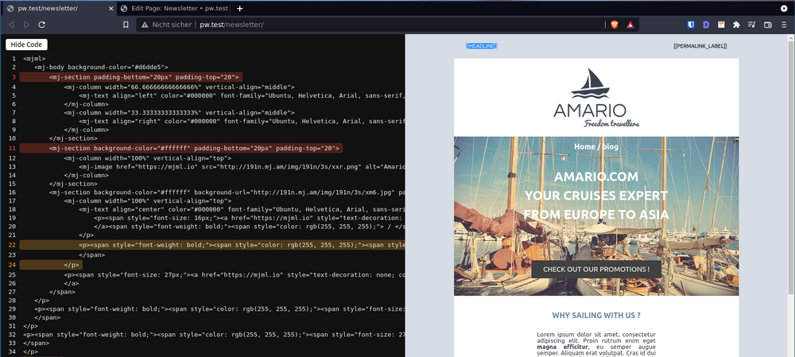Viewport: 795px width, 357px height.
Task: Click the [[PERMALINK_LABEL]] link
Action: [700, 46]
